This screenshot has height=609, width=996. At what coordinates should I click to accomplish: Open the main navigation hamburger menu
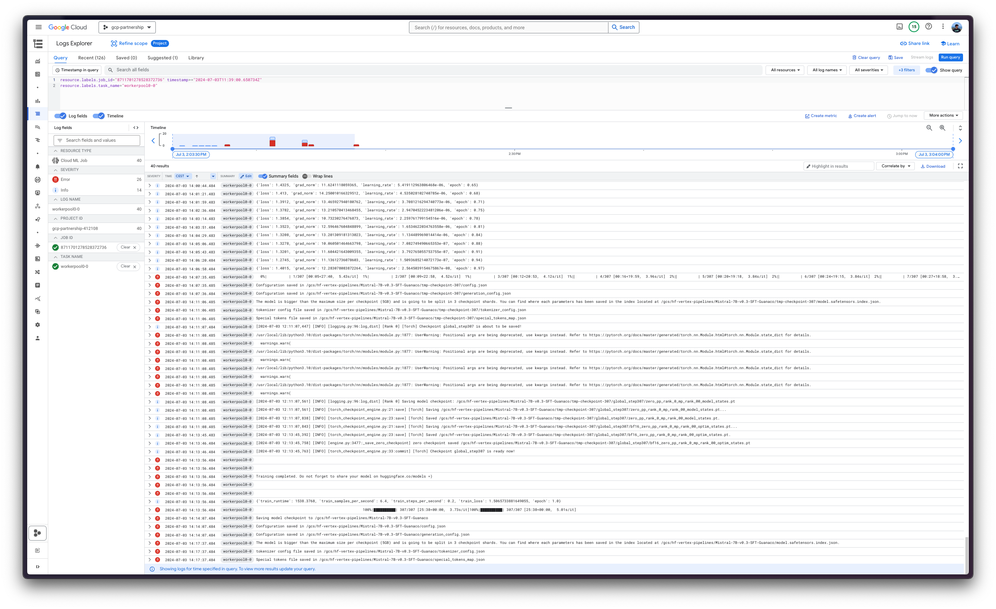pyautogui.click(x=38, y=27)
